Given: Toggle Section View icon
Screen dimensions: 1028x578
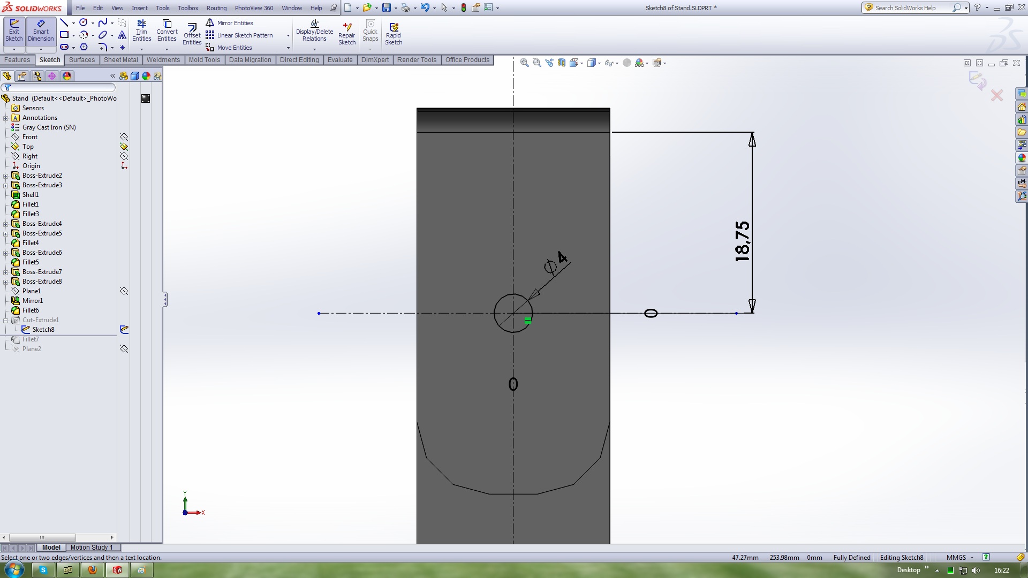Looking at the screenshot, I should (562, 63).
